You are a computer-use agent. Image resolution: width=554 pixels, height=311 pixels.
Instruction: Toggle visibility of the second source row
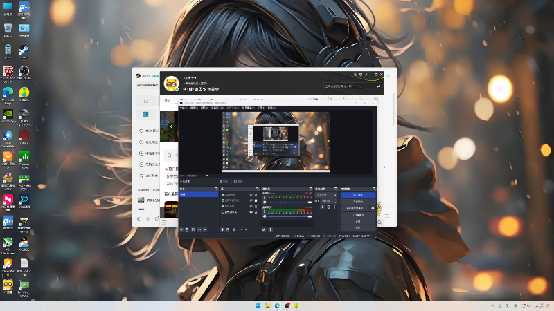(251, 200)
